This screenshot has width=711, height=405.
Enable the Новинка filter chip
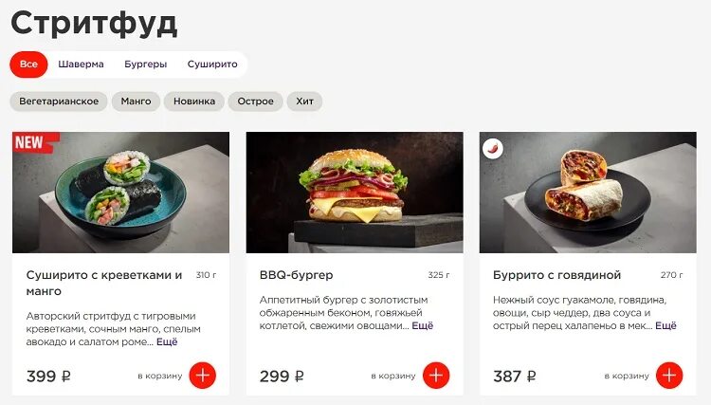pyautogui.click(x=194, y=101)
